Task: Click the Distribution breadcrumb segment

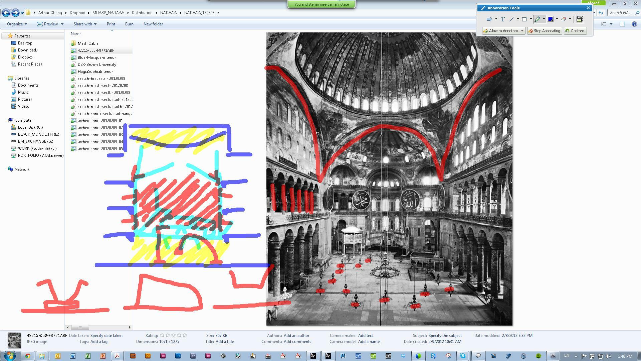Action: pyautogui.click(x=142, y=13)
